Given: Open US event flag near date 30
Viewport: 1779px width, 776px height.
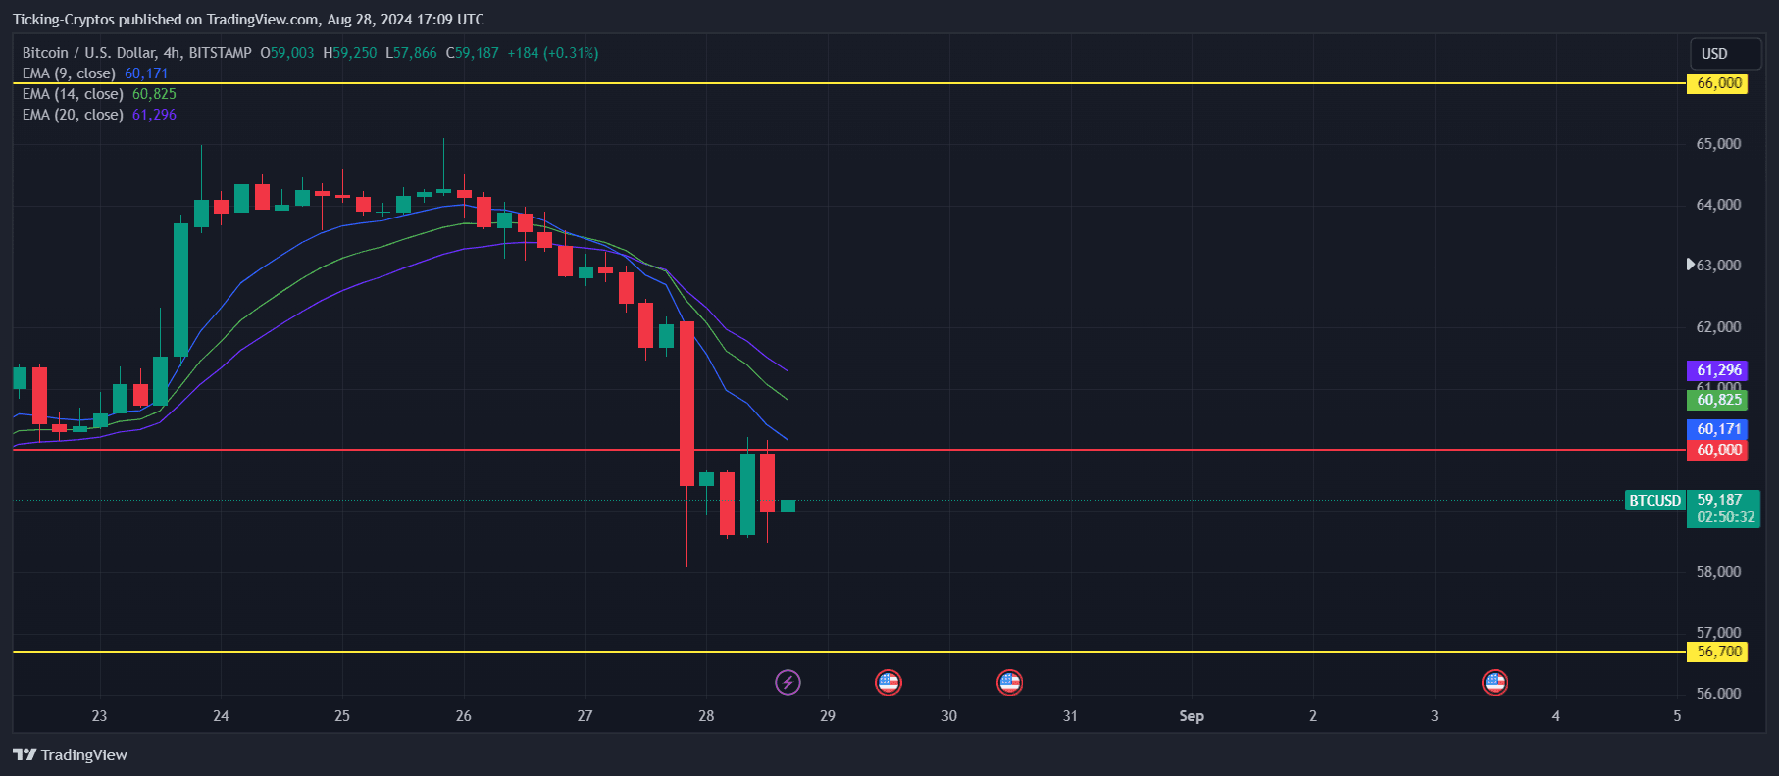Looking at the screenshot, I should (x=888, y=682).
